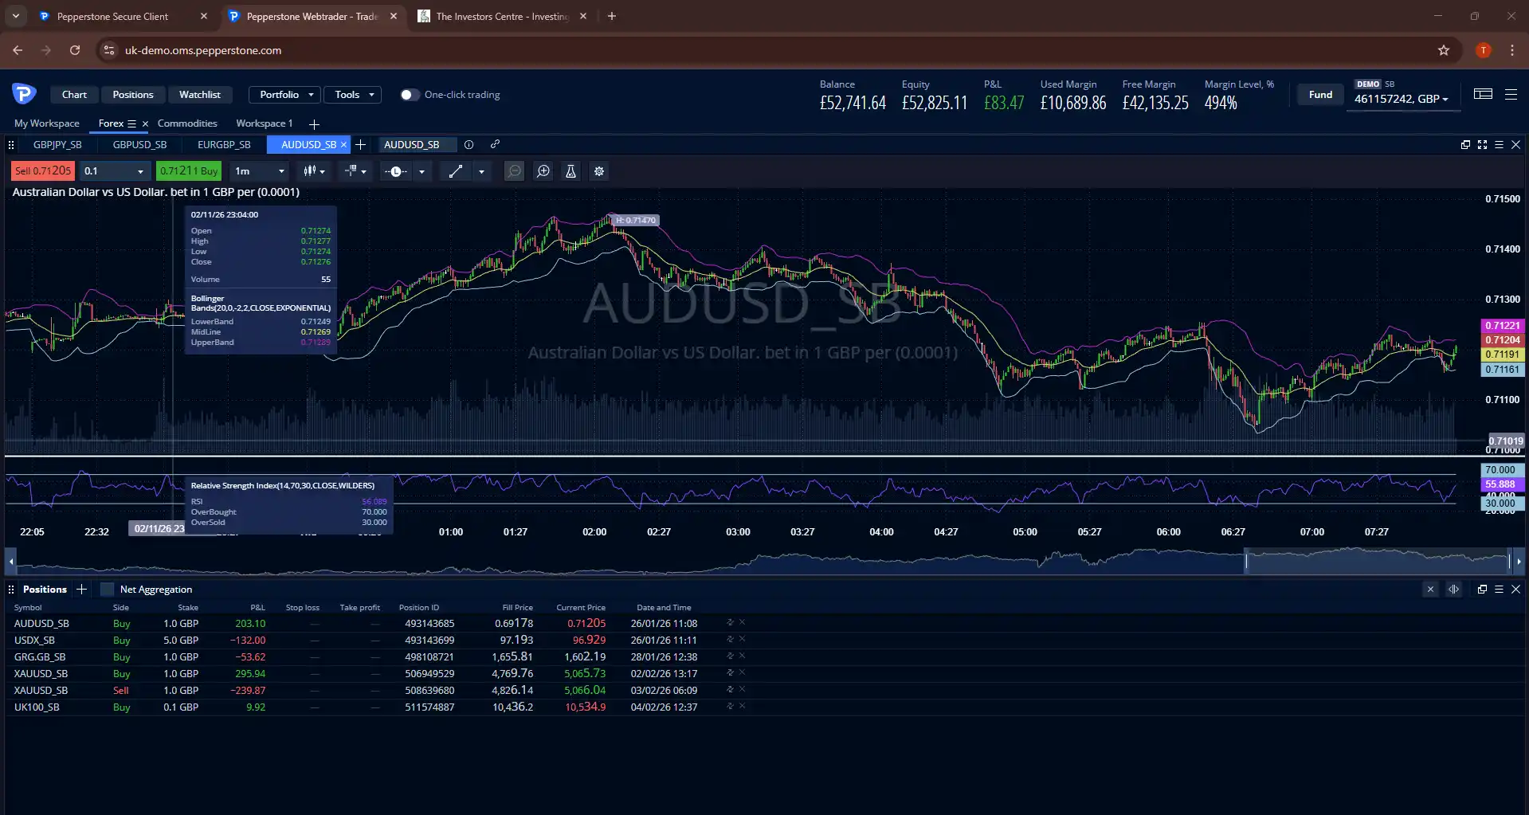Switch to Workspace 1 tab
Viewport: 1529px width, 815px height.
coord(265,123)
